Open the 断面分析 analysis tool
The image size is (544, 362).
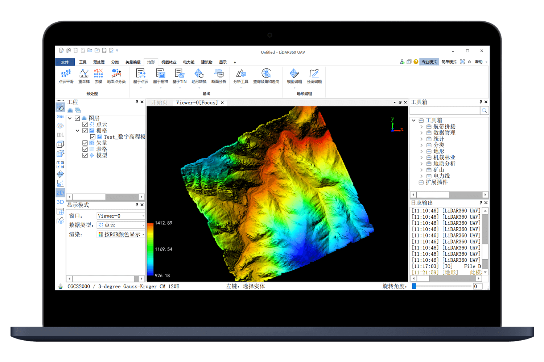point(219,76)
